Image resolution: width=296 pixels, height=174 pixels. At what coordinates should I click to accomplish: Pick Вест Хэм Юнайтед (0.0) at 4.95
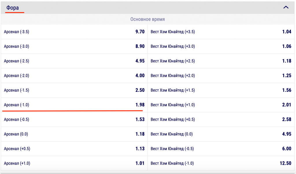(x=221, y=134)
